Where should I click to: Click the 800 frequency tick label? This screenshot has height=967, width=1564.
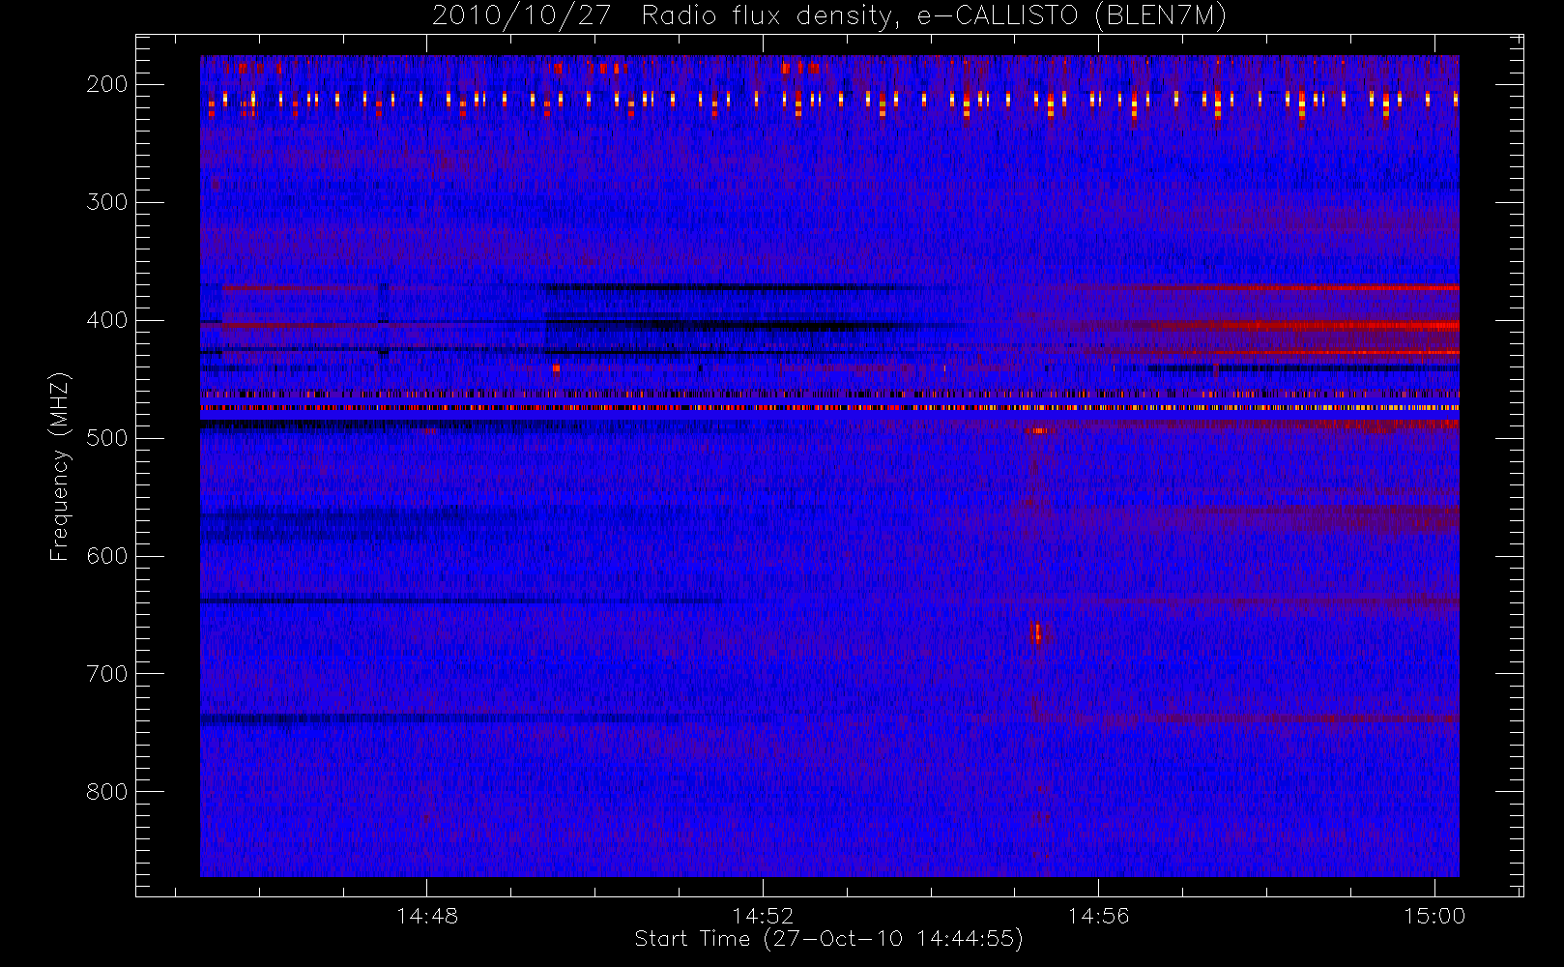[x=107, y=792]
